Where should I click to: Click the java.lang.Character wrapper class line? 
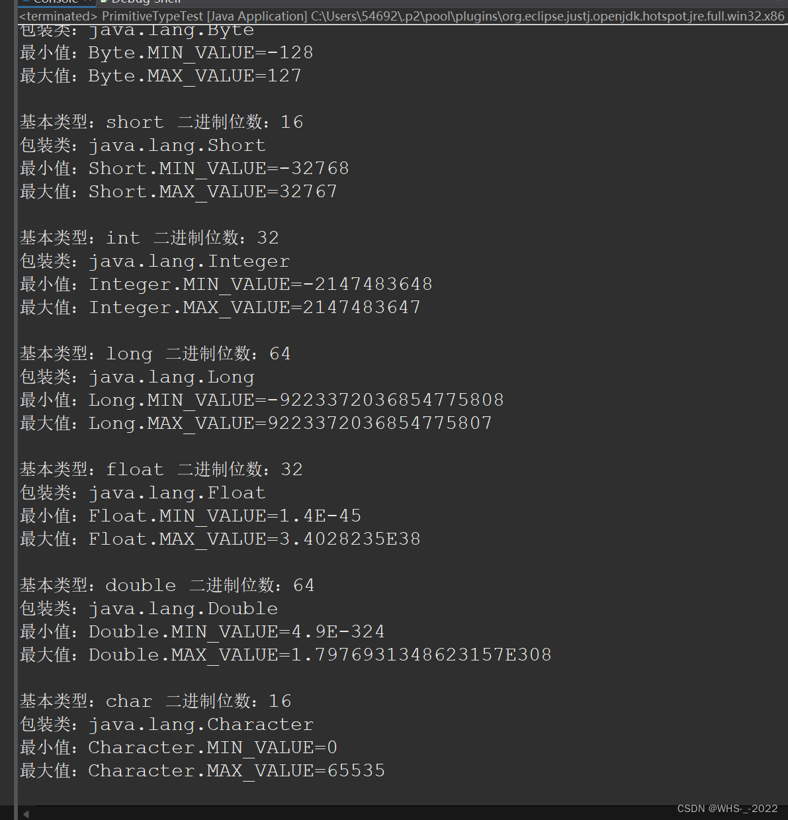click(165, 724)
